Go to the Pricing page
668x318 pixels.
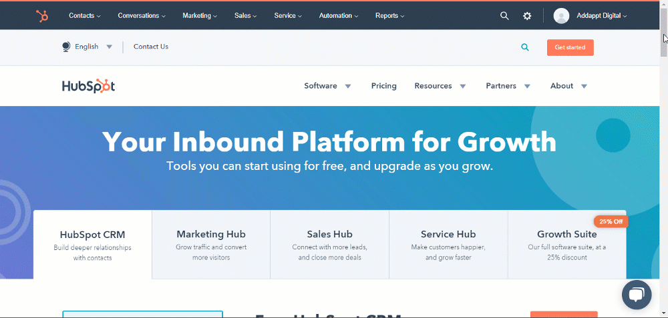pos(384,86)
